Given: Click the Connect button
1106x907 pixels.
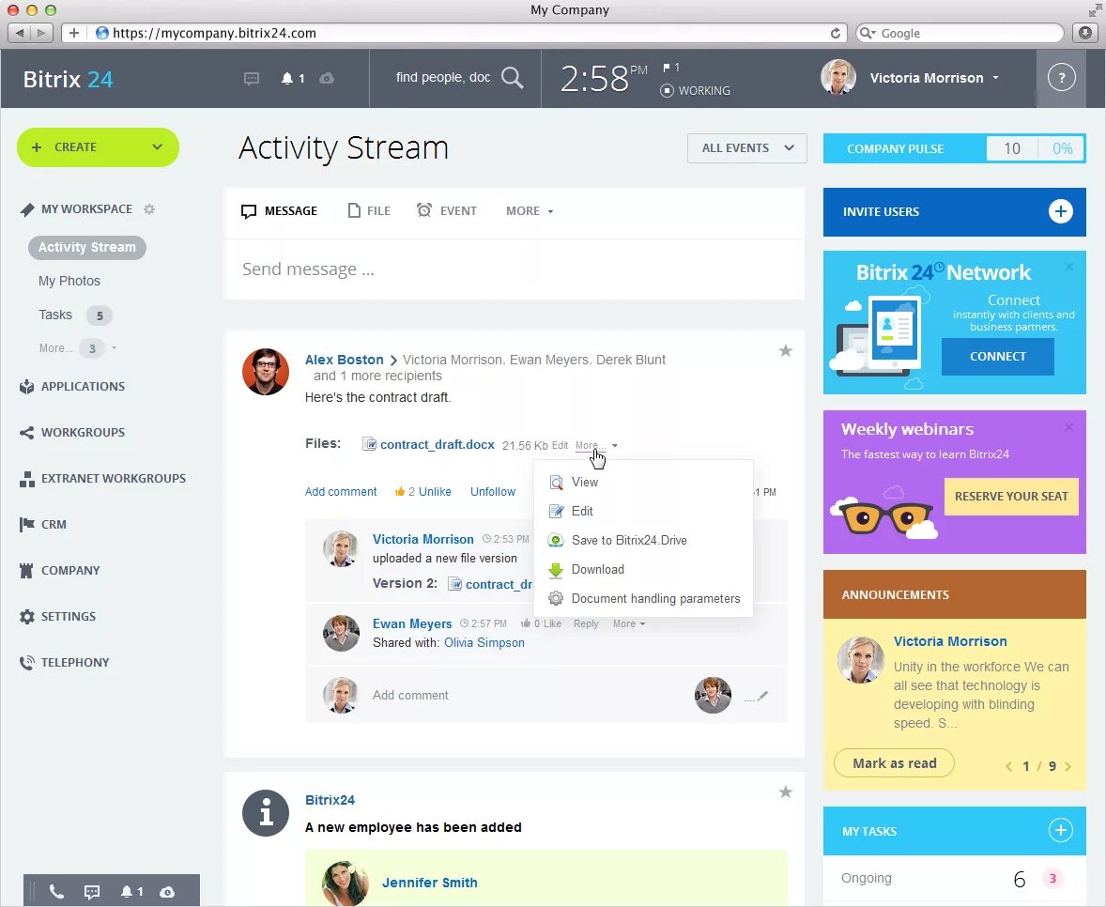Looking at the screenshot, I should 997,356.
